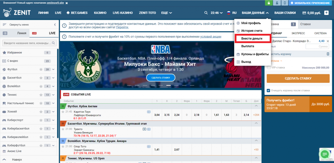Viewport: 334px width, 163px height.
Task: Expand the Киберспорт list
Action: coord(53,120)
